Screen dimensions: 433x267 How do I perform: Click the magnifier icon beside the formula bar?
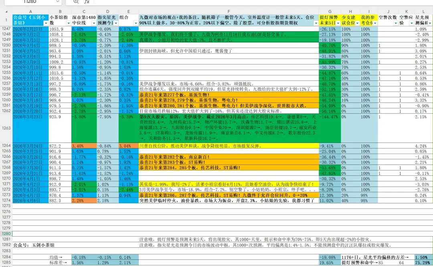click(x=76, y=2)
